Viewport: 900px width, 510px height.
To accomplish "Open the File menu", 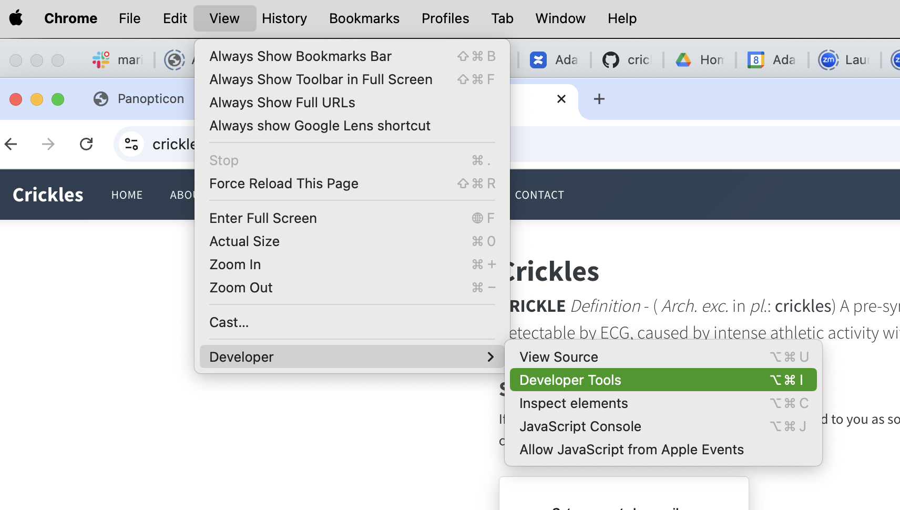I will pyautogui.click(x=130, y=18).
